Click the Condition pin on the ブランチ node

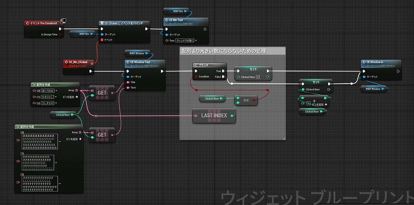click(196, 77)
